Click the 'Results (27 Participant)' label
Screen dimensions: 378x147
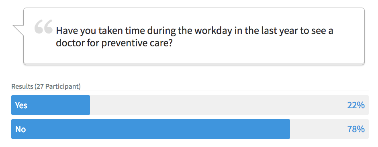[46, 86]
